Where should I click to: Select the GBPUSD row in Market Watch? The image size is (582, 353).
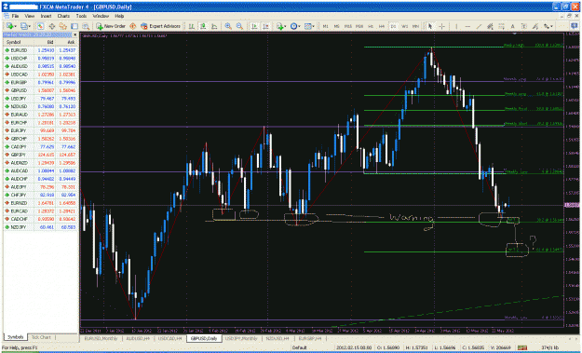point(40,90)
